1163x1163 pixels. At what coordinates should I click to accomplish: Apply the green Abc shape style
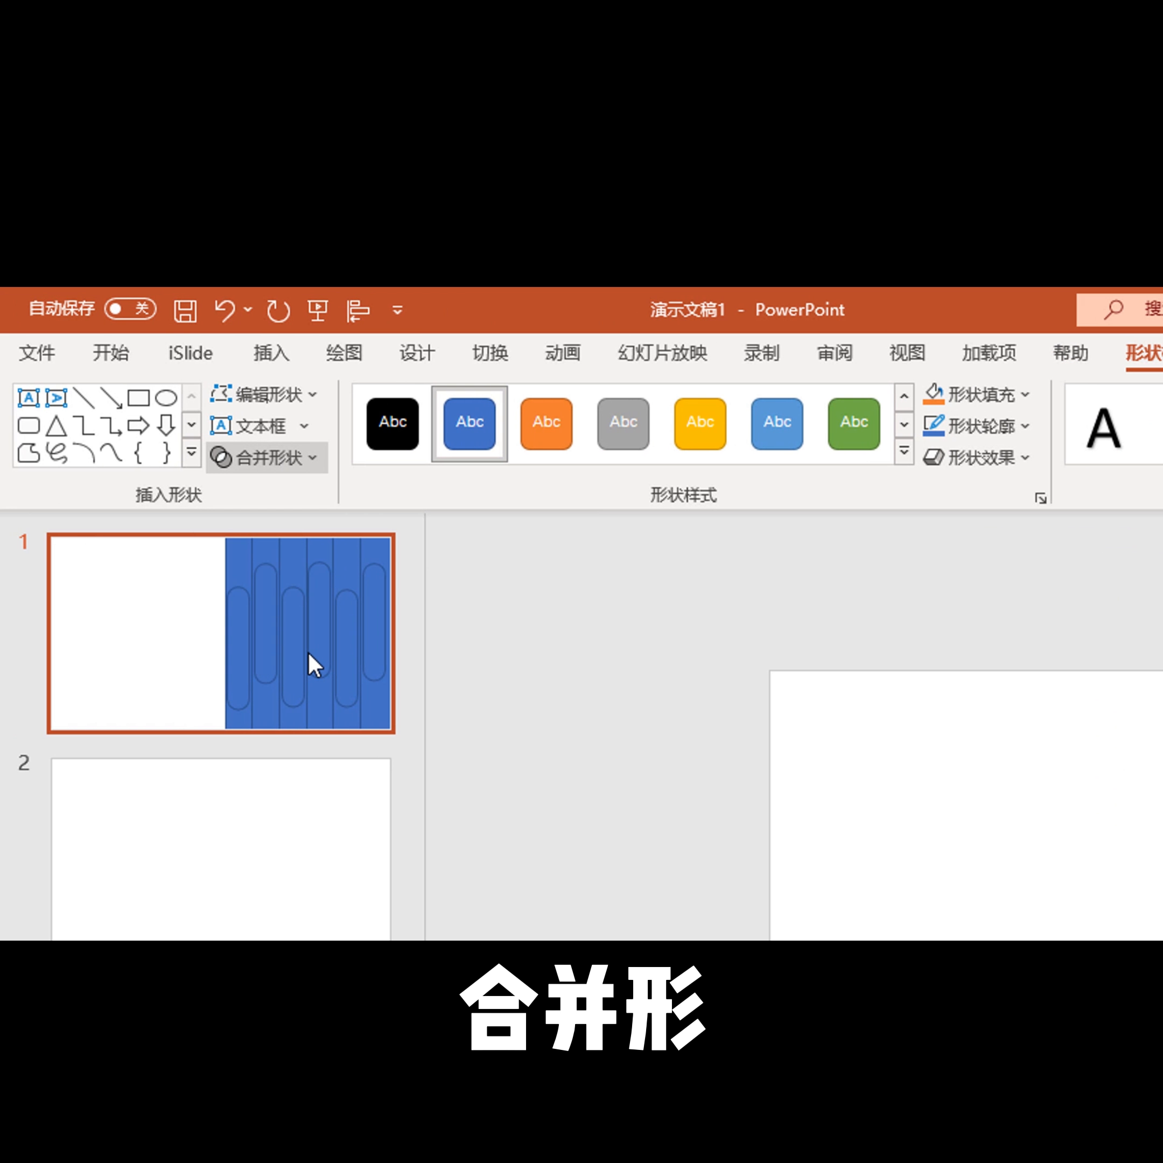click(x=853, y=424)
